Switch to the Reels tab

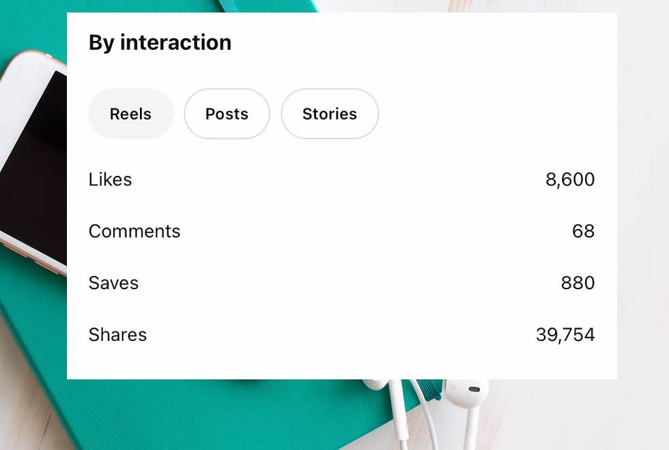pos(130,114)
